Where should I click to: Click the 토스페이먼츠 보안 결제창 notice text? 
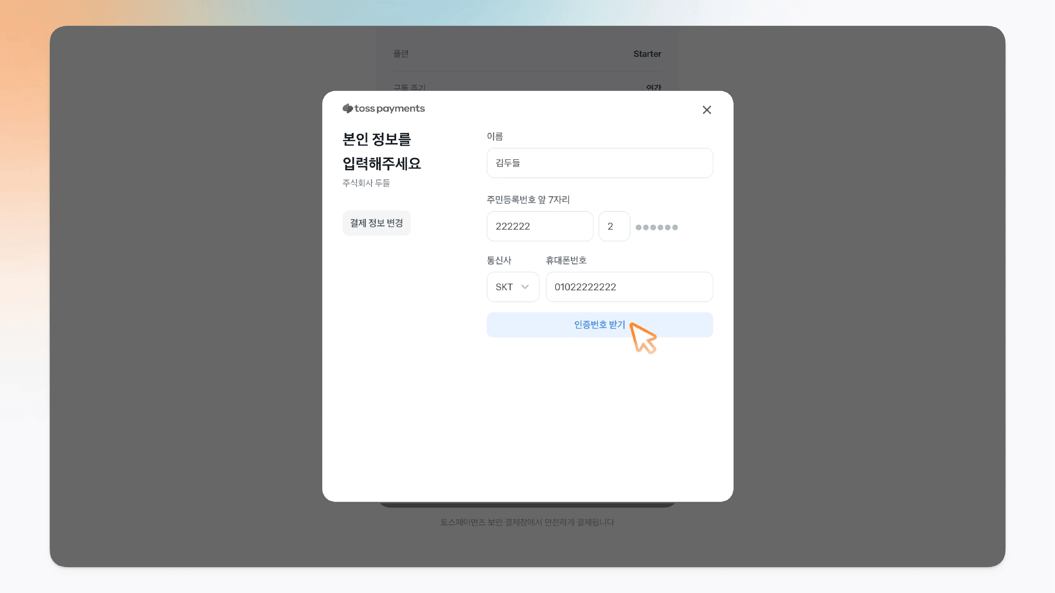tap(527, 522)
